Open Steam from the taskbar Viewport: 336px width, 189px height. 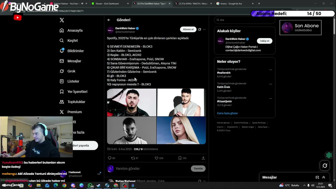(x=98, y=186)
